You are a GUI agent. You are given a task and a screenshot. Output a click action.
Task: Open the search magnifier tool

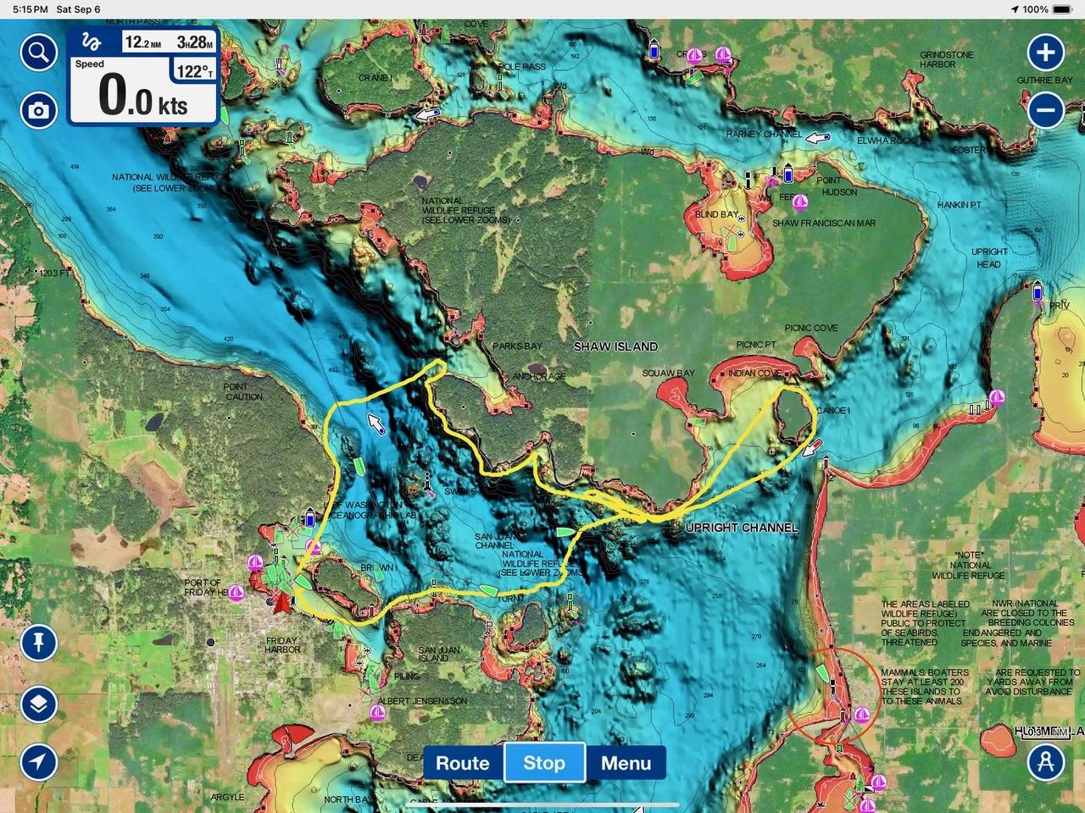(x=38, y=53)
